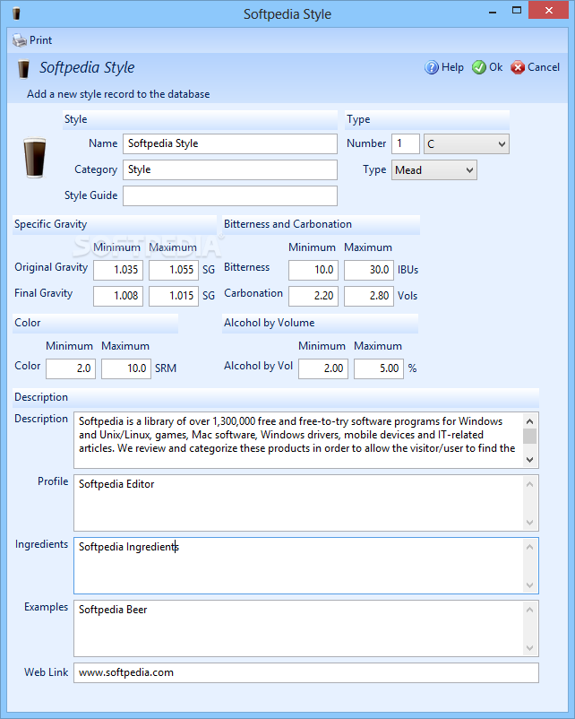Click Color maximum field 10.0

coord(126,368)
